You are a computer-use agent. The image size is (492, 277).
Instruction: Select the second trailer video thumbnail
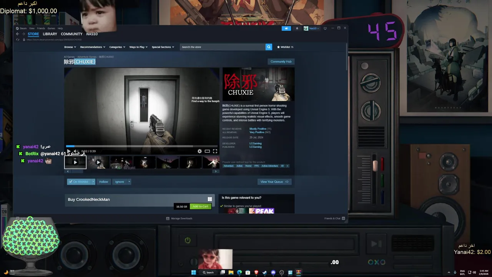pyautogui.click(x=98, y=162)
